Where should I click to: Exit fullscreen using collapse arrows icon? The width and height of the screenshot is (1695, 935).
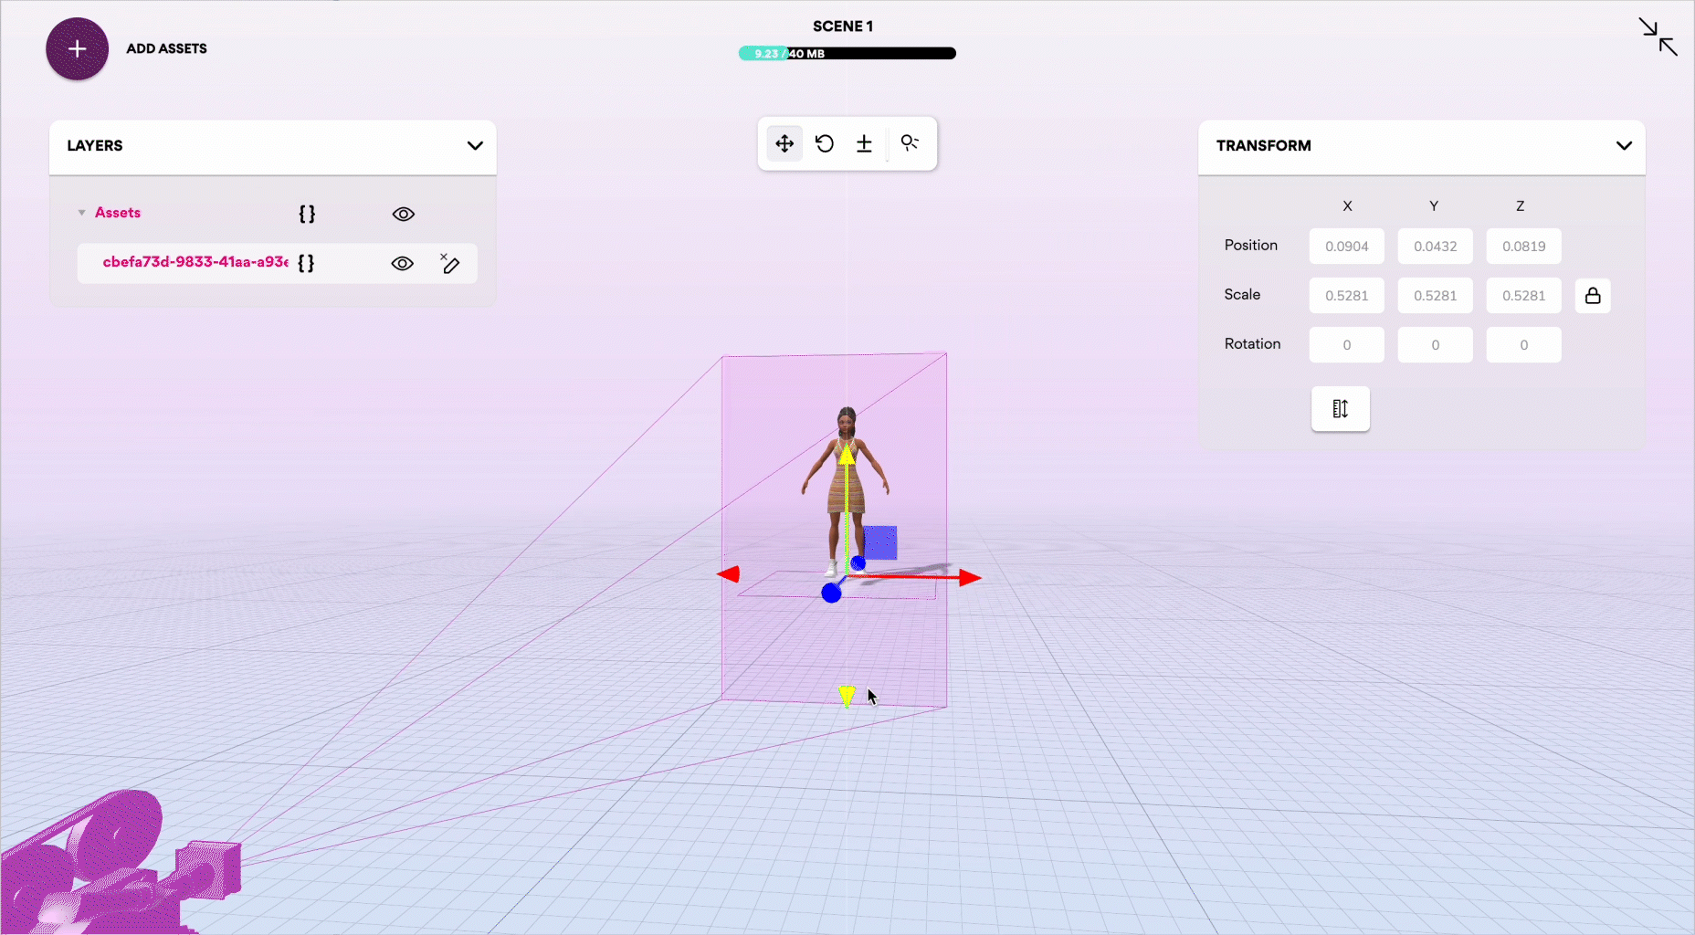tap(1657, 37)
